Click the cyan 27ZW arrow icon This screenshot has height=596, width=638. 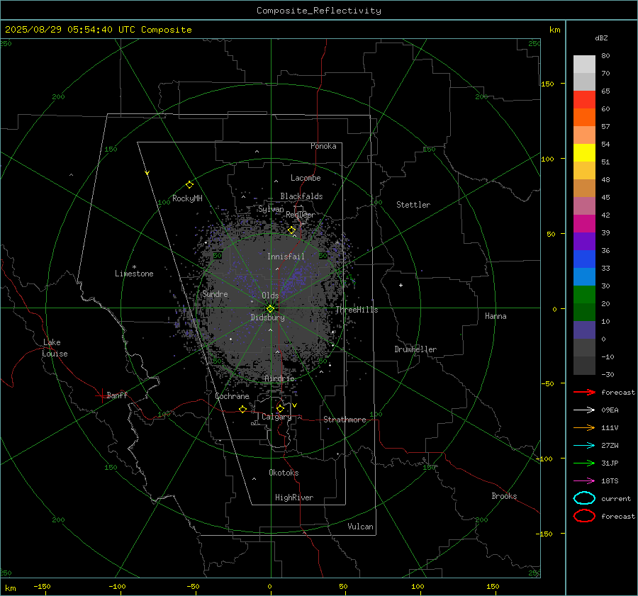pos(584,446)
